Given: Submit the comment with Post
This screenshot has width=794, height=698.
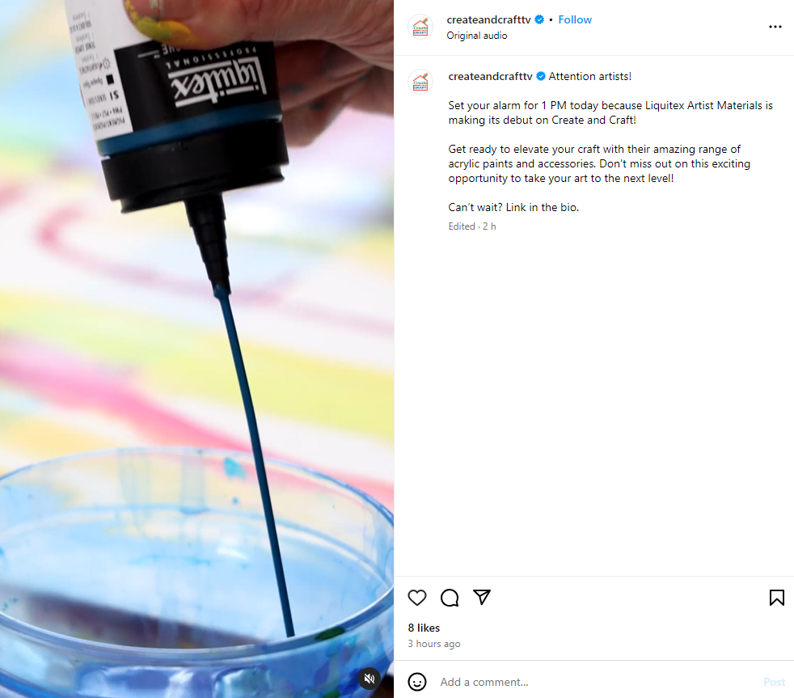Looking at the screenshot, I should [x=774, y=682].
